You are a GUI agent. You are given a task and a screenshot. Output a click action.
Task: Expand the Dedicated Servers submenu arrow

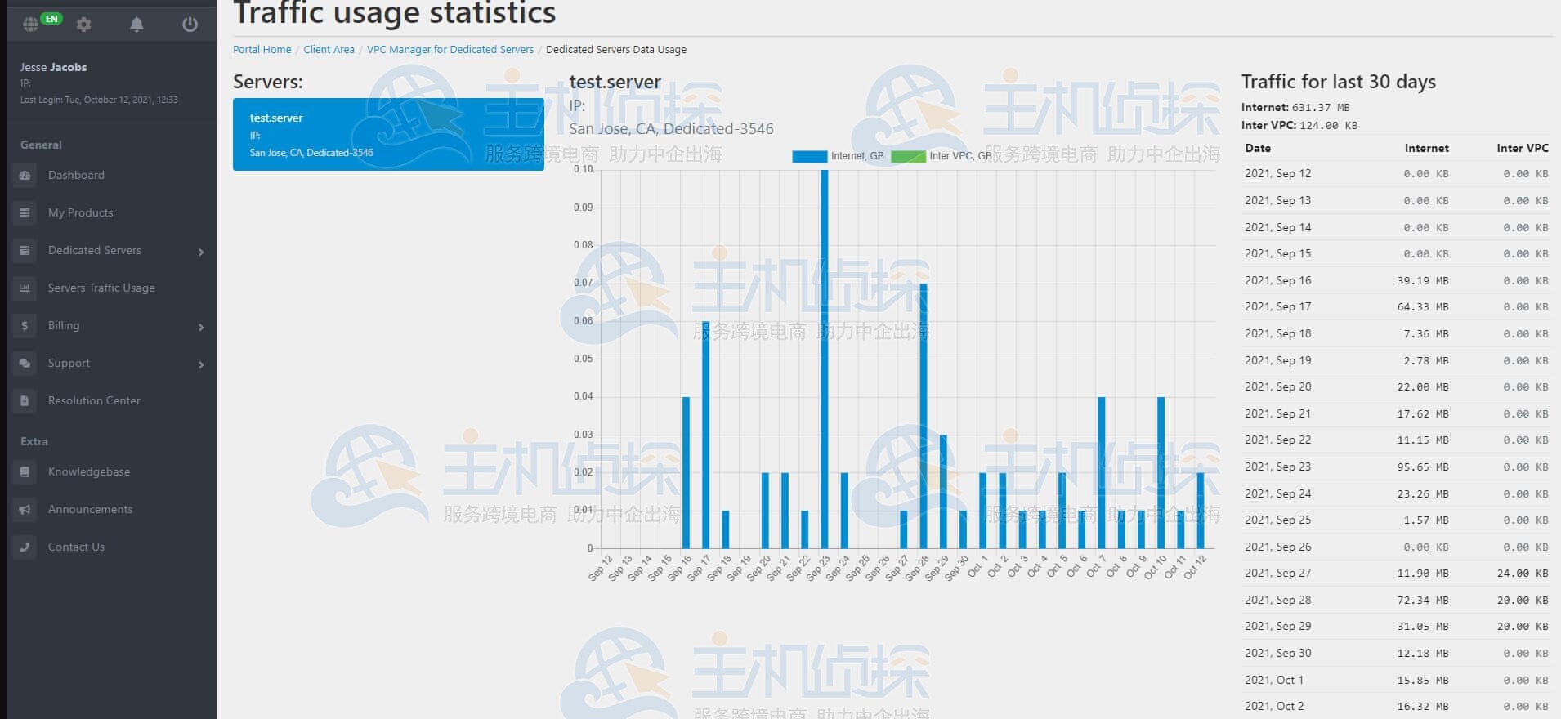tap(201, 252)
